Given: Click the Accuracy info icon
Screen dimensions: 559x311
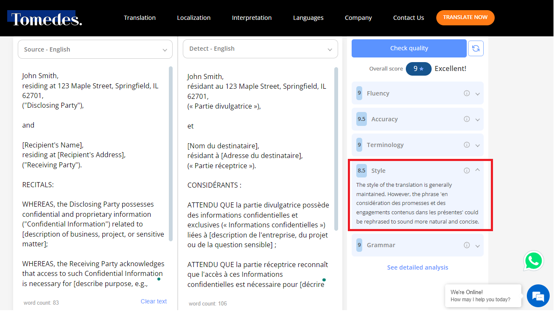Looking at the screenshot, I should (467, 119).
